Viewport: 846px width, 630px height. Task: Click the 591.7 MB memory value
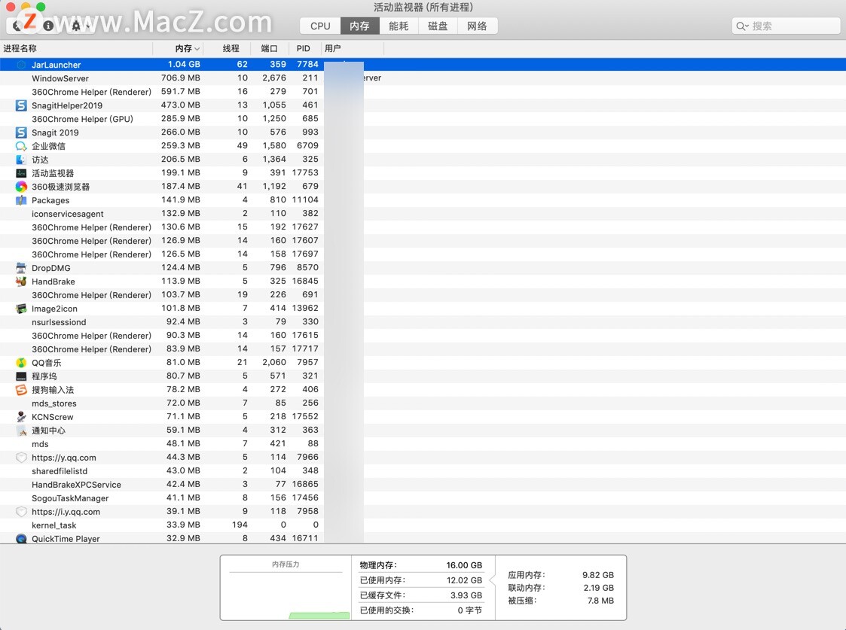[x=180, y=92]
